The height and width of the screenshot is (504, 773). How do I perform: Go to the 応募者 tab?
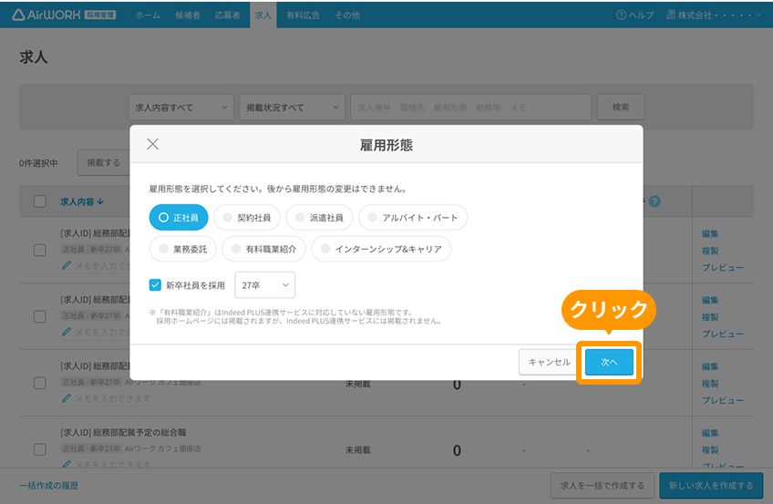227,15
